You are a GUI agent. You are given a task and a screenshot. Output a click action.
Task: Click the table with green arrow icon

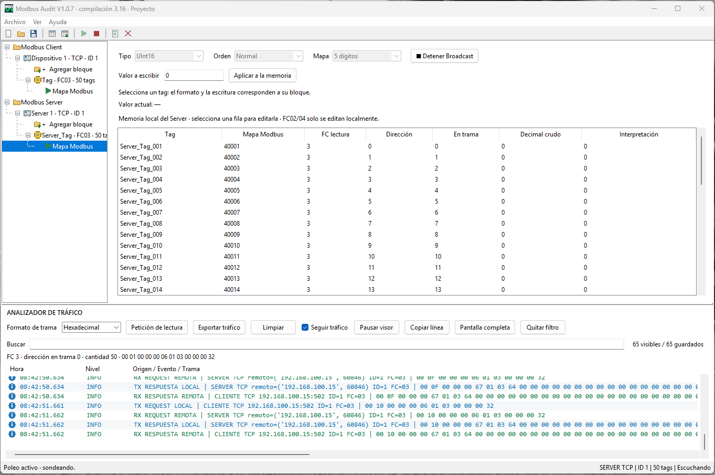(65, 34)
